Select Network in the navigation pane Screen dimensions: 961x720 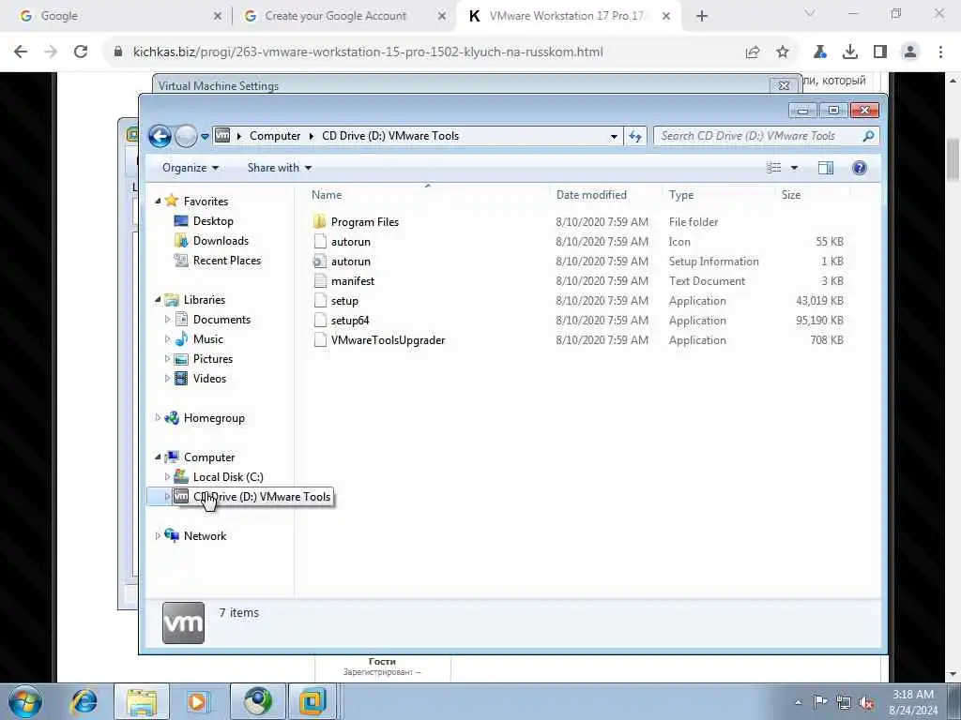[x=205, y=535]
